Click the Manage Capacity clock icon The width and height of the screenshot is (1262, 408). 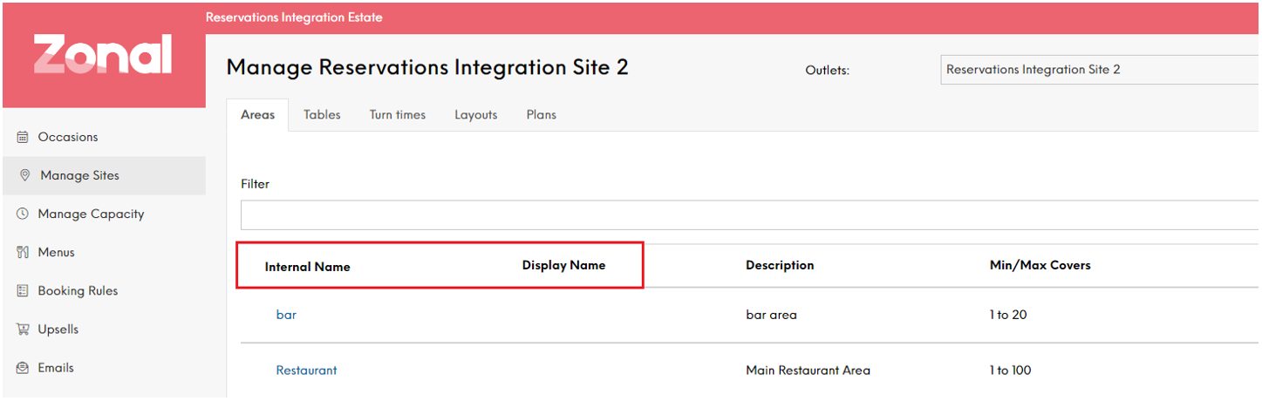point(23,214)
